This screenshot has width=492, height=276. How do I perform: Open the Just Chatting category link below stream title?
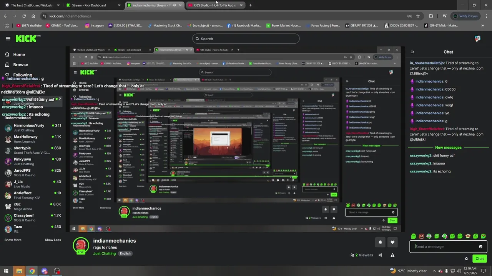(104, 253)
